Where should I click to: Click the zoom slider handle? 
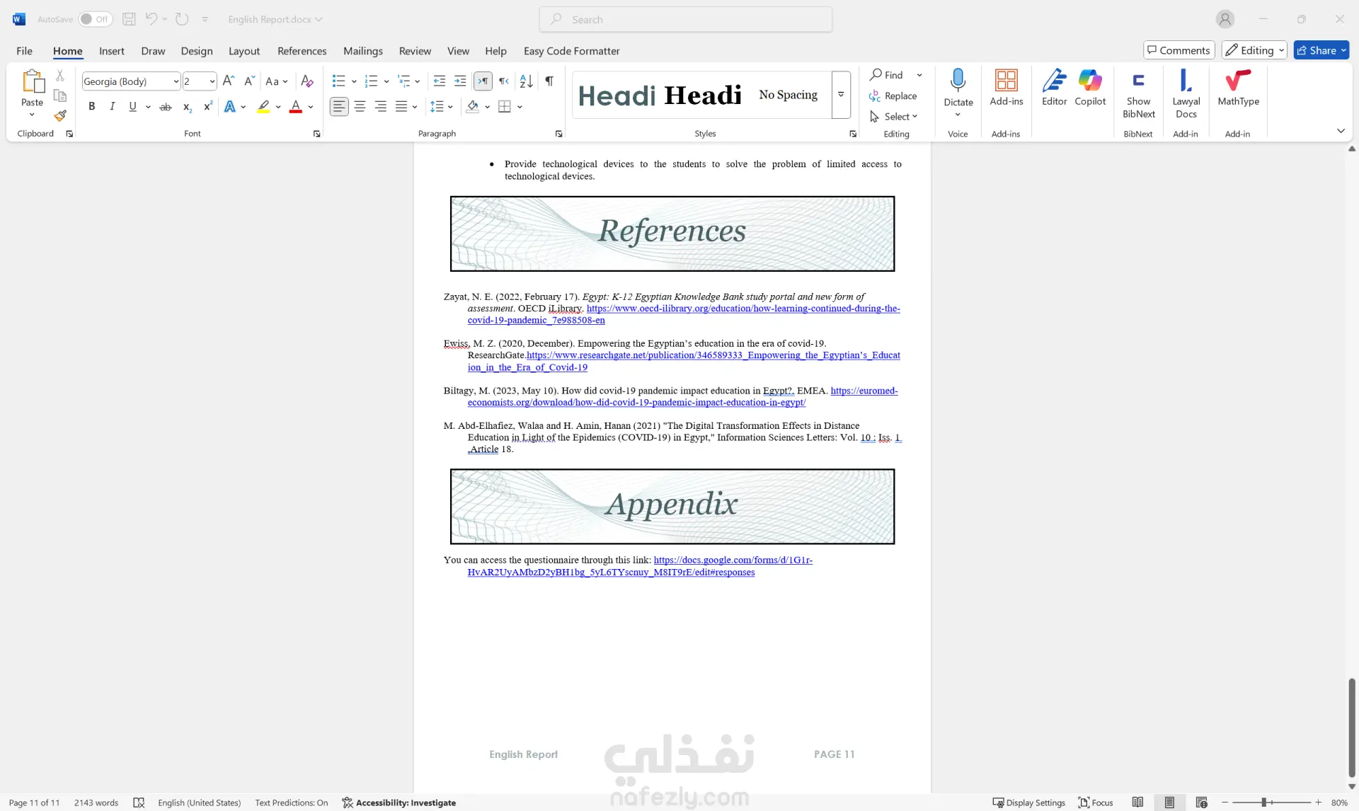coord(1263,803)
